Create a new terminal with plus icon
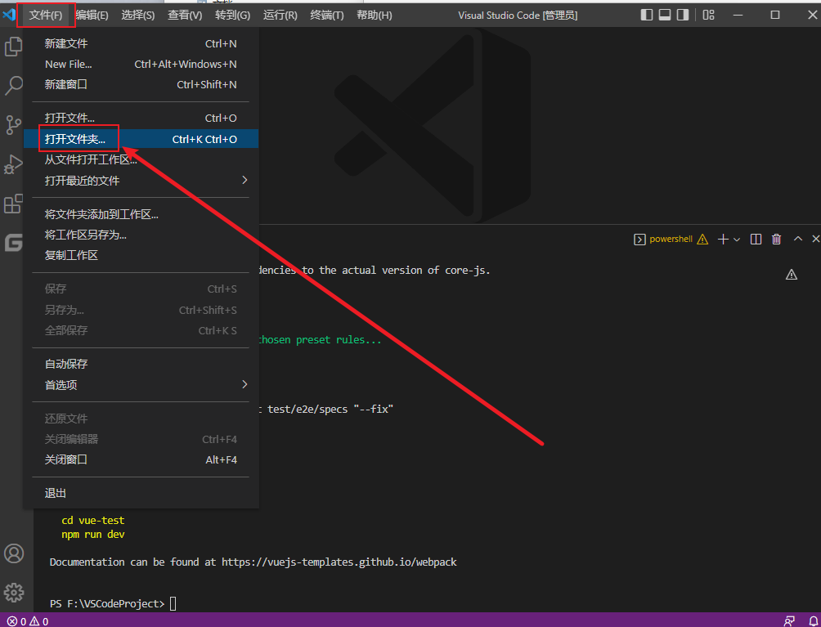821x627 pixels. [x=723, y=240]
